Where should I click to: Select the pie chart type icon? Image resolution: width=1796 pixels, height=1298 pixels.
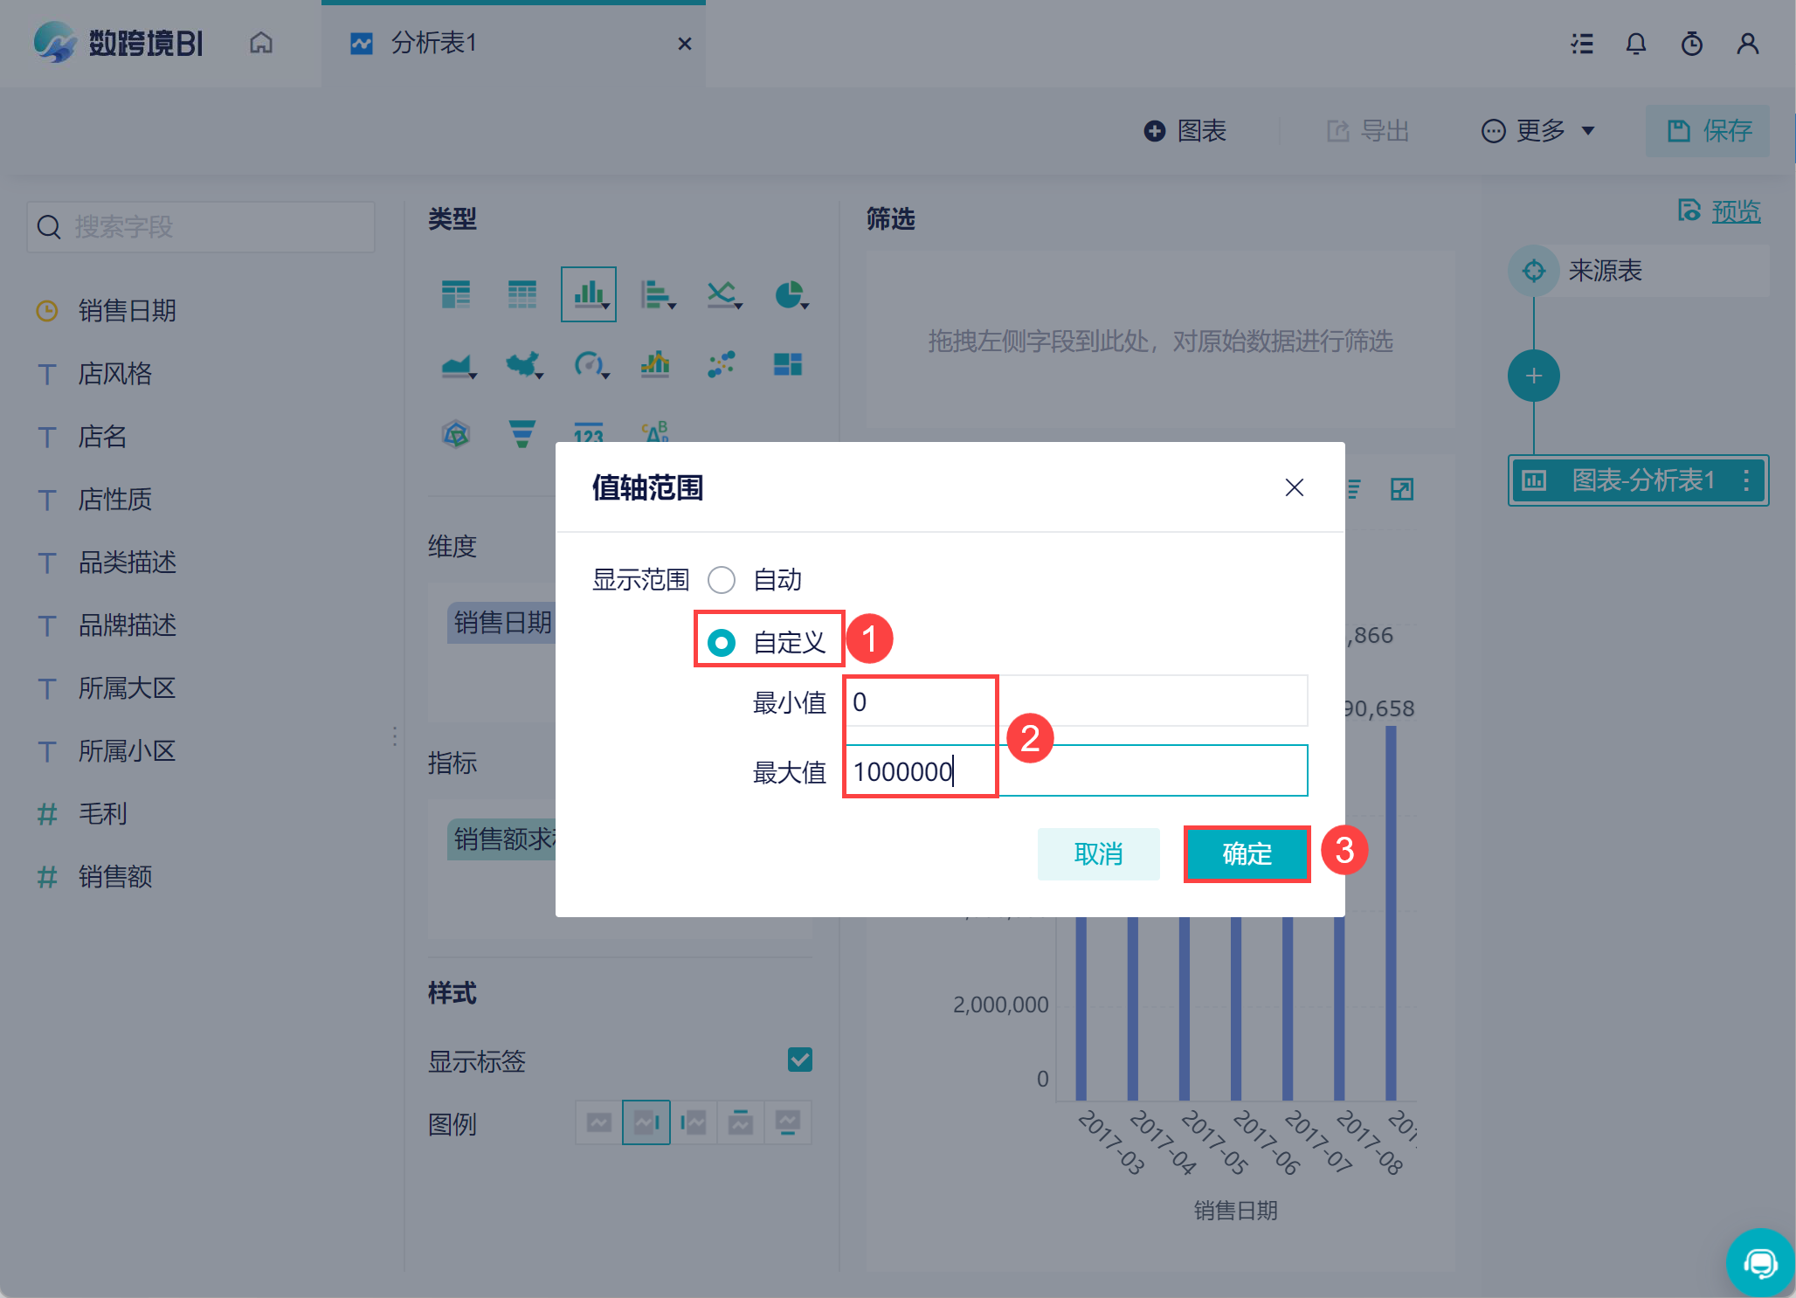[788, 294]
